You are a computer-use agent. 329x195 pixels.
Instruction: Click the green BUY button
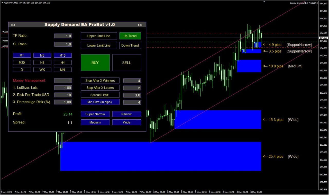tap(95, 63)
